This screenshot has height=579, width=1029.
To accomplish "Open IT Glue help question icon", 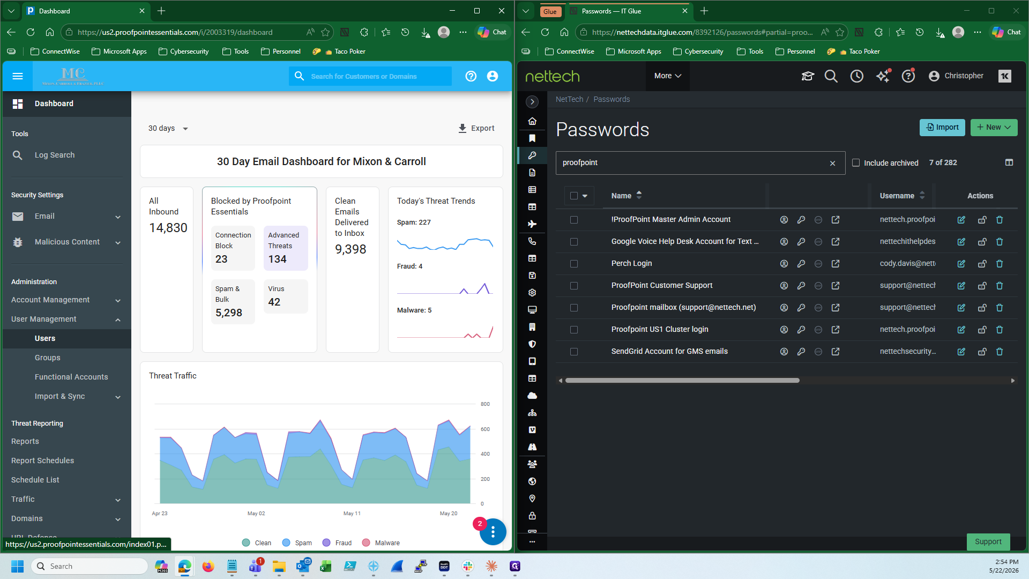I will click(908, 76).
